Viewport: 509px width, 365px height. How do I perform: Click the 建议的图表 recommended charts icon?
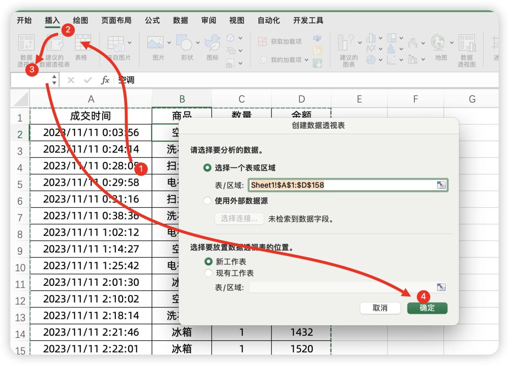tap(347, 42)
